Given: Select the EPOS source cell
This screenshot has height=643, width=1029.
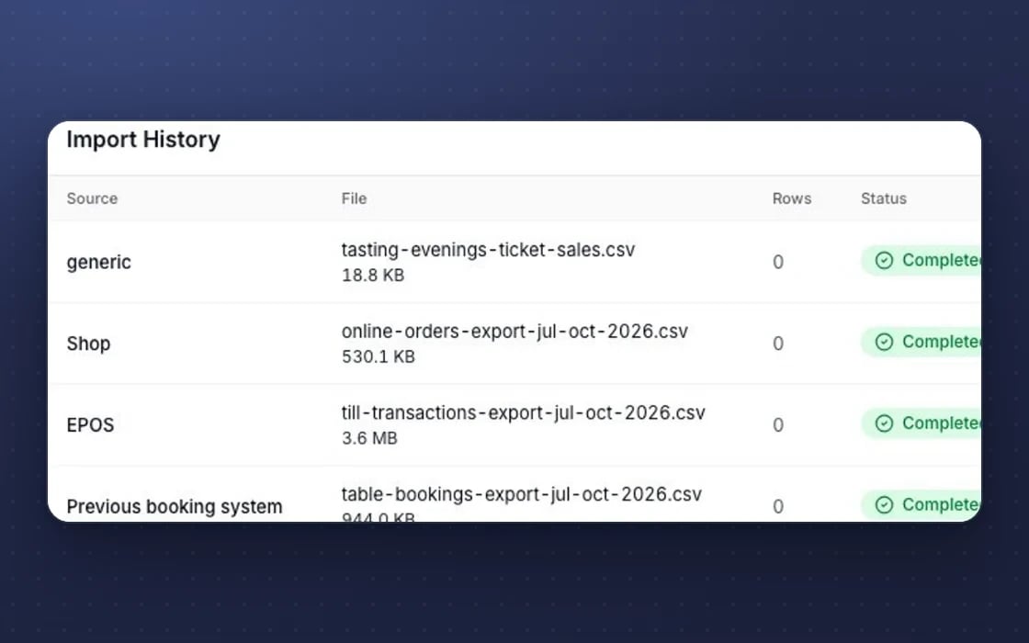Looking at the screenshot, I should tap(91, 425).
